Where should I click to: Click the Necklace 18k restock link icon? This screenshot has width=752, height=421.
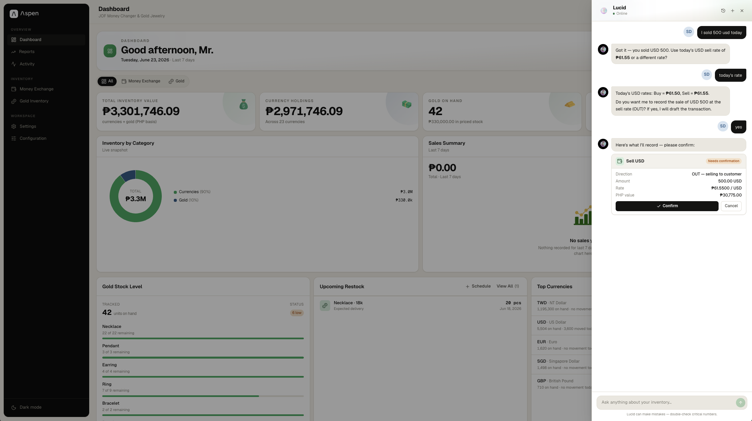325,306
